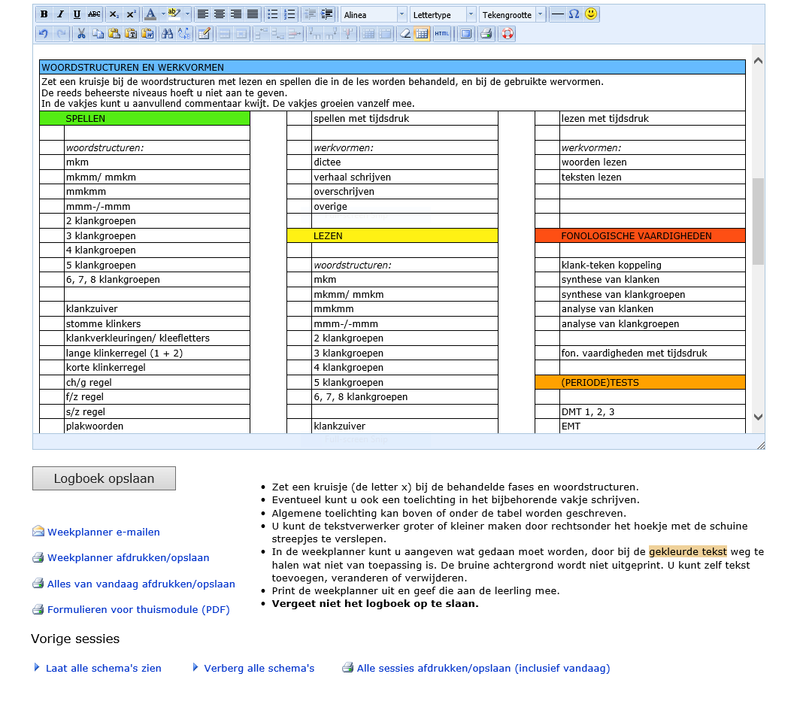Cut selection with the scissors icon

point(81,34)
